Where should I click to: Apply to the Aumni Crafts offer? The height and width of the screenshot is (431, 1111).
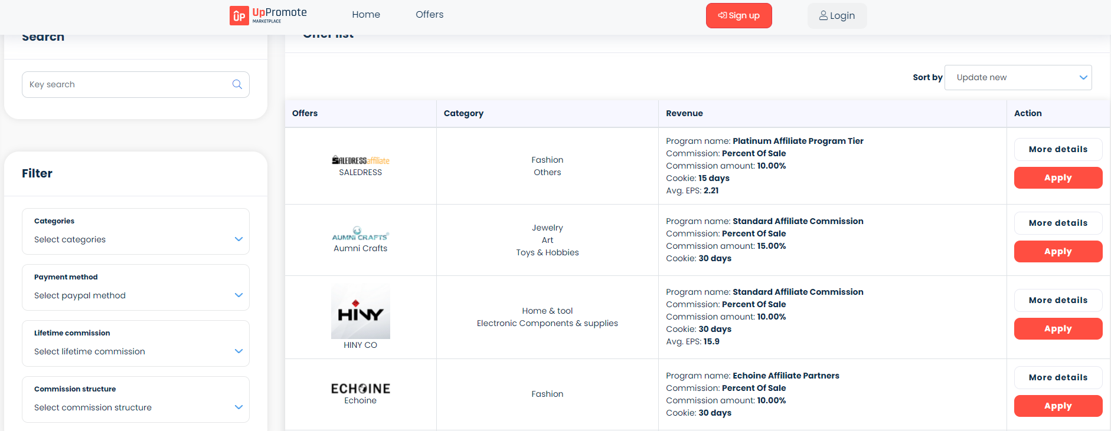1058,251
